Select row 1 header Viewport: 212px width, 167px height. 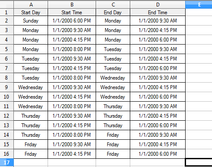pyautogui.click(x=6, y=12)
